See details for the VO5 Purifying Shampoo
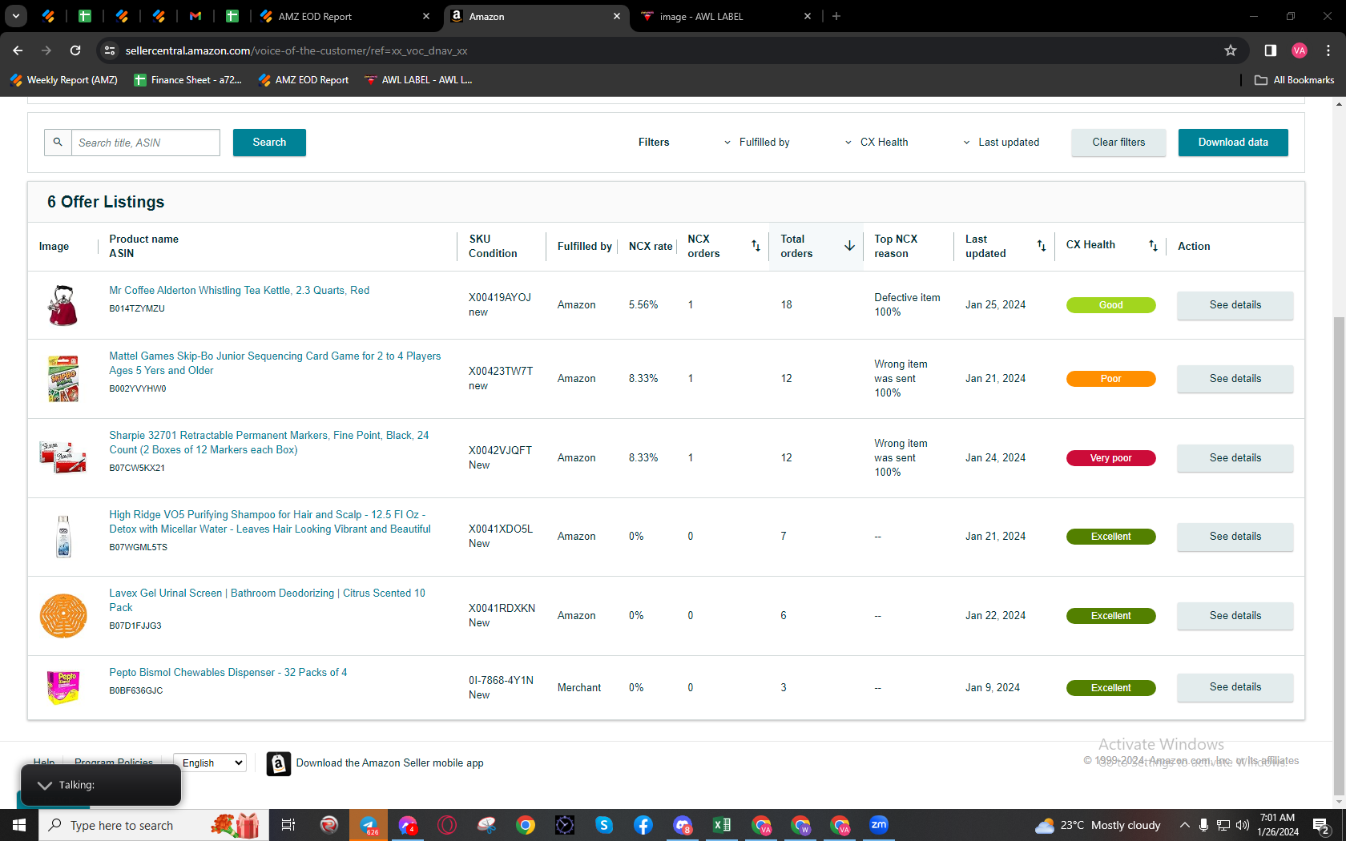Image resolution: width=1346 pixels, height=841 pixels. point(1235,537)
